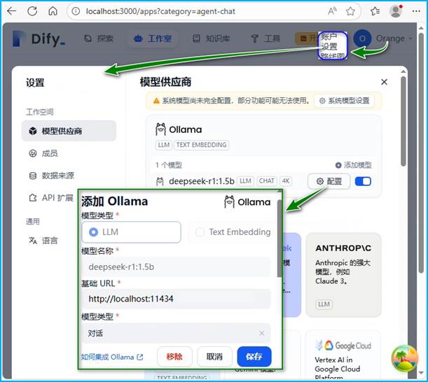Open browser profile avatar
Image resolution: width=428 pixels, height=382 pixels.
point(396,11)
